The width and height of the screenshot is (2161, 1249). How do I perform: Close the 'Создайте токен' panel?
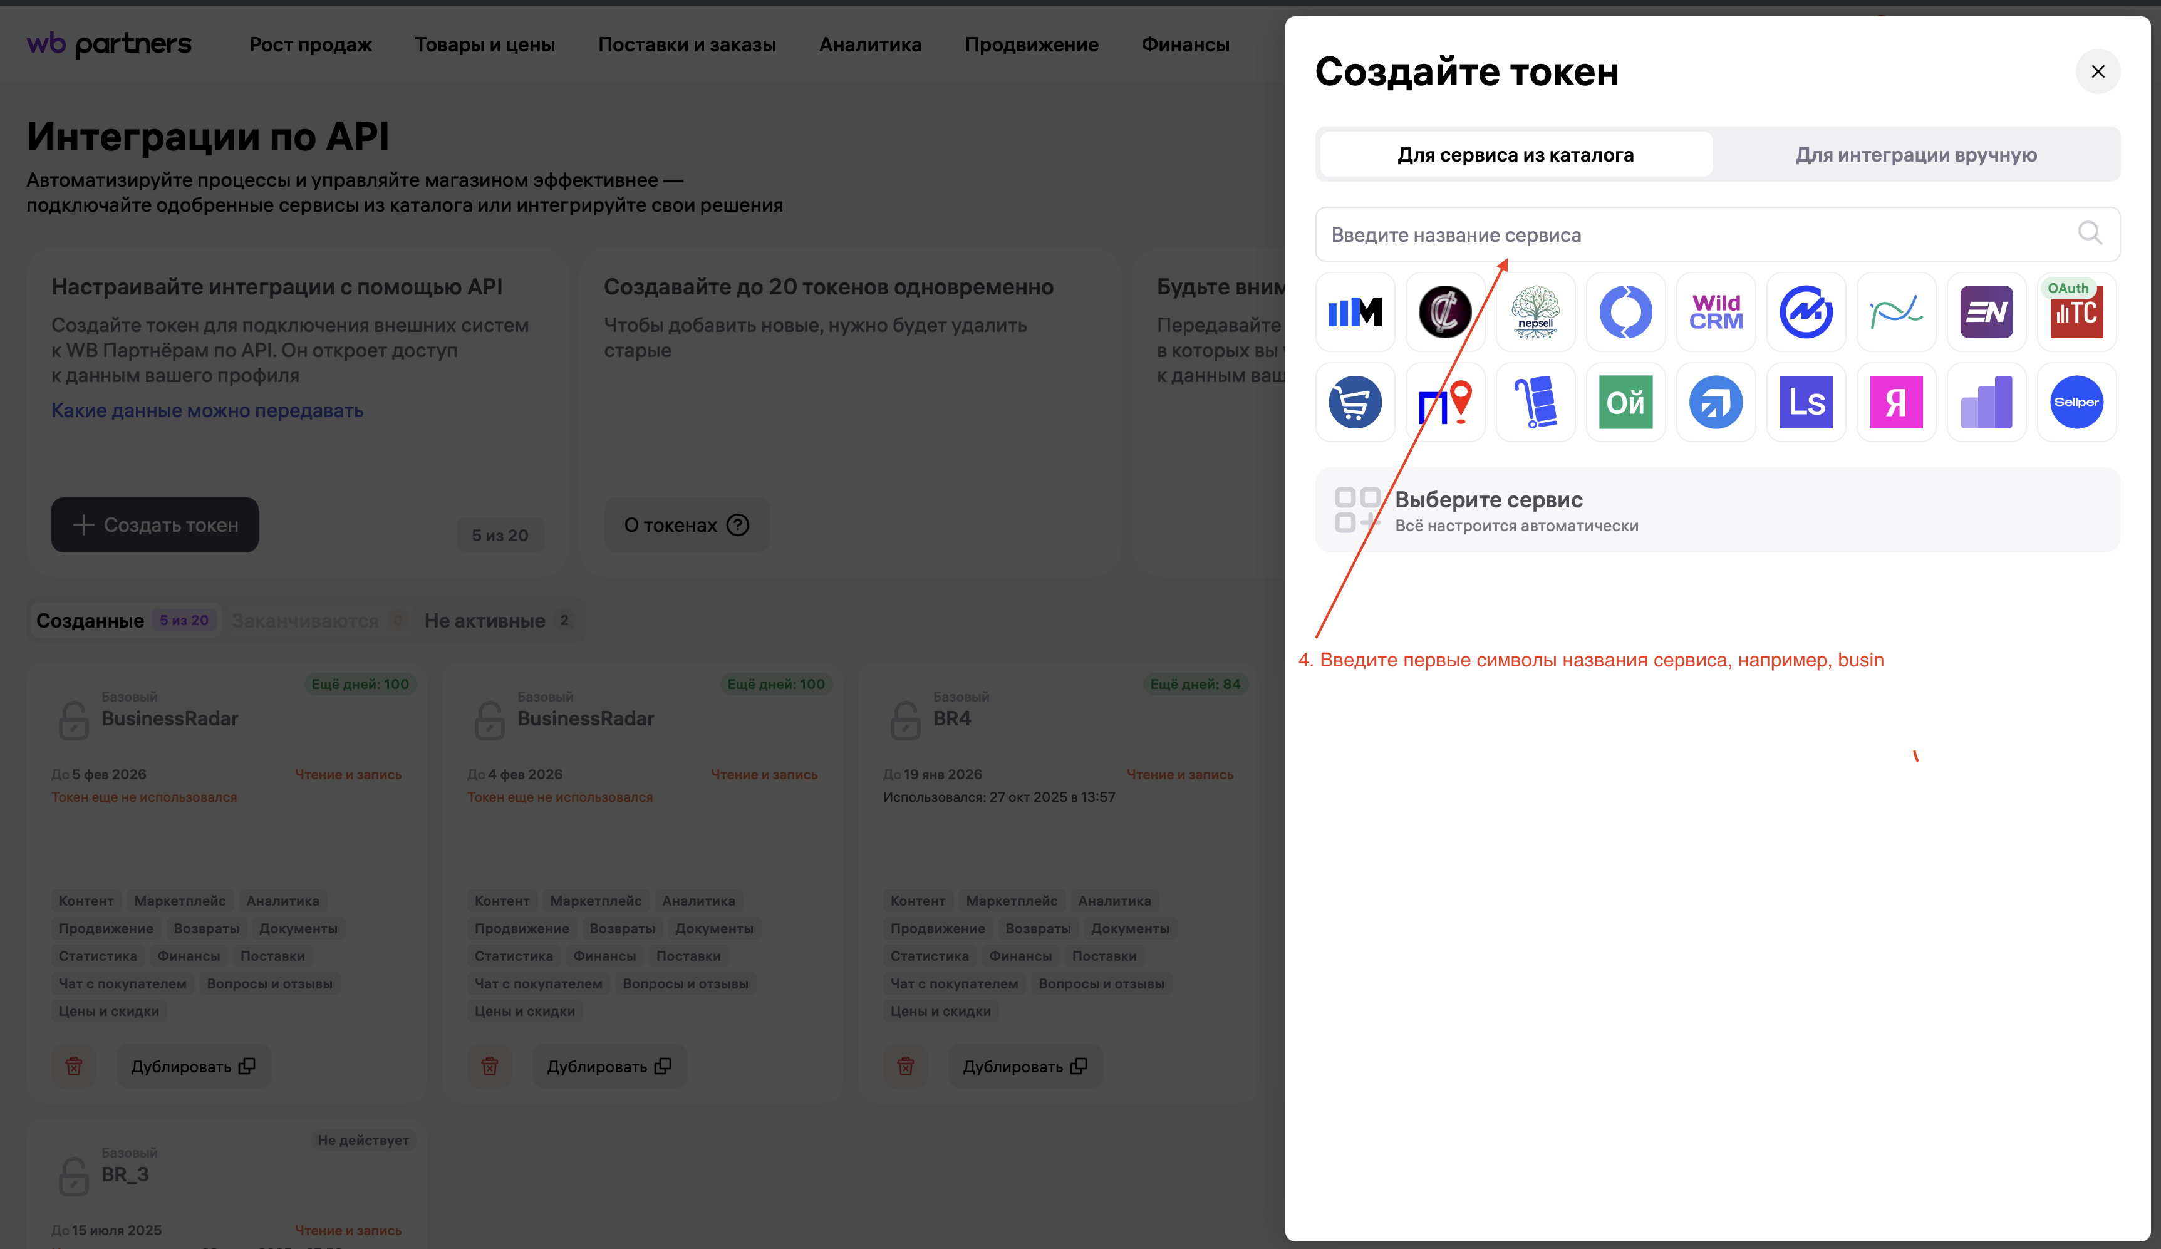point(2098,72)
